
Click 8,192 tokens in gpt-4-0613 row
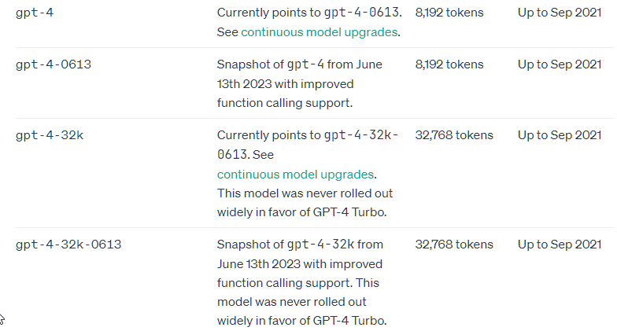(449, 64)
